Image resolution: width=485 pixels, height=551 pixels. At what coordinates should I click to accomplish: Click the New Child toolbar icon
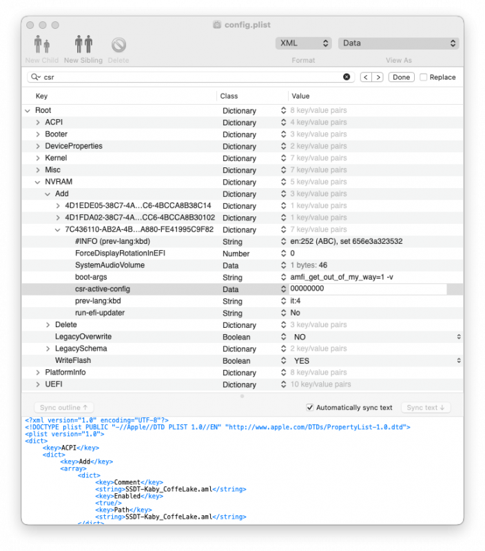point(42,45)
